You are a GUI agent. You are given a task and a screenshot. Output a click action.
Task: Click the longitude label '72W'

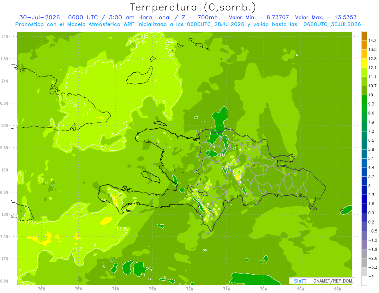(189, 289)
